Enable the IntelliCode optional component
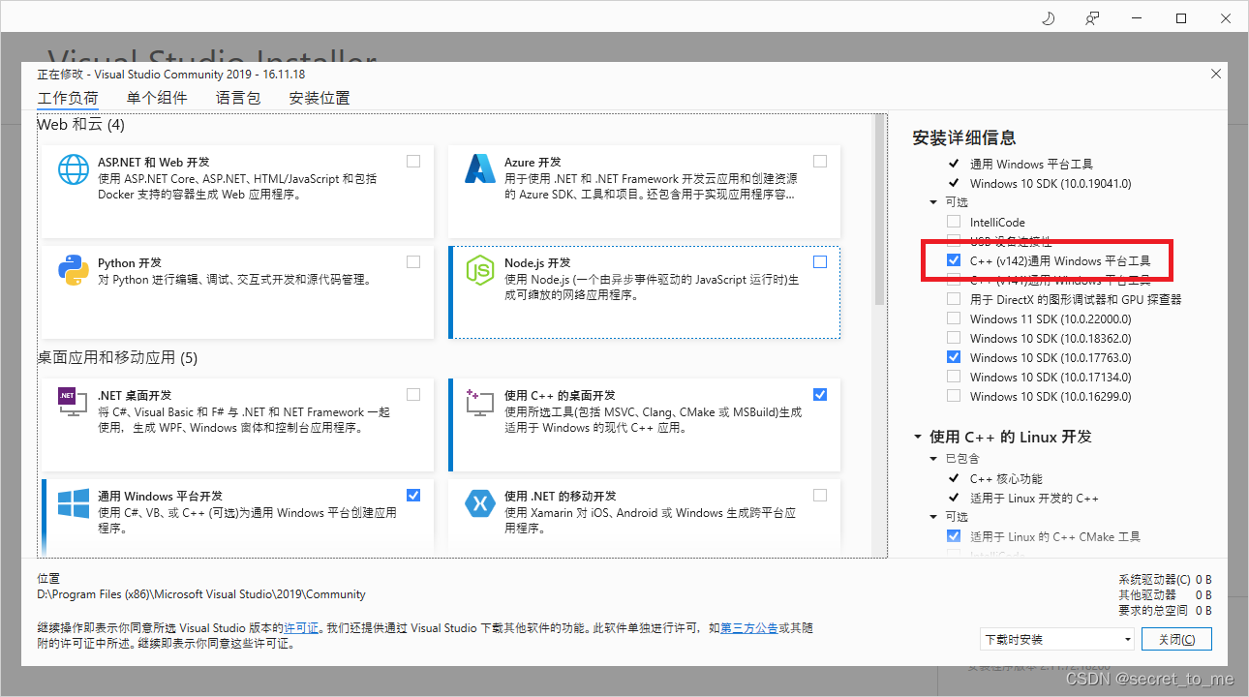This screenshot has height=697, width=1249. tap(954, 222)
